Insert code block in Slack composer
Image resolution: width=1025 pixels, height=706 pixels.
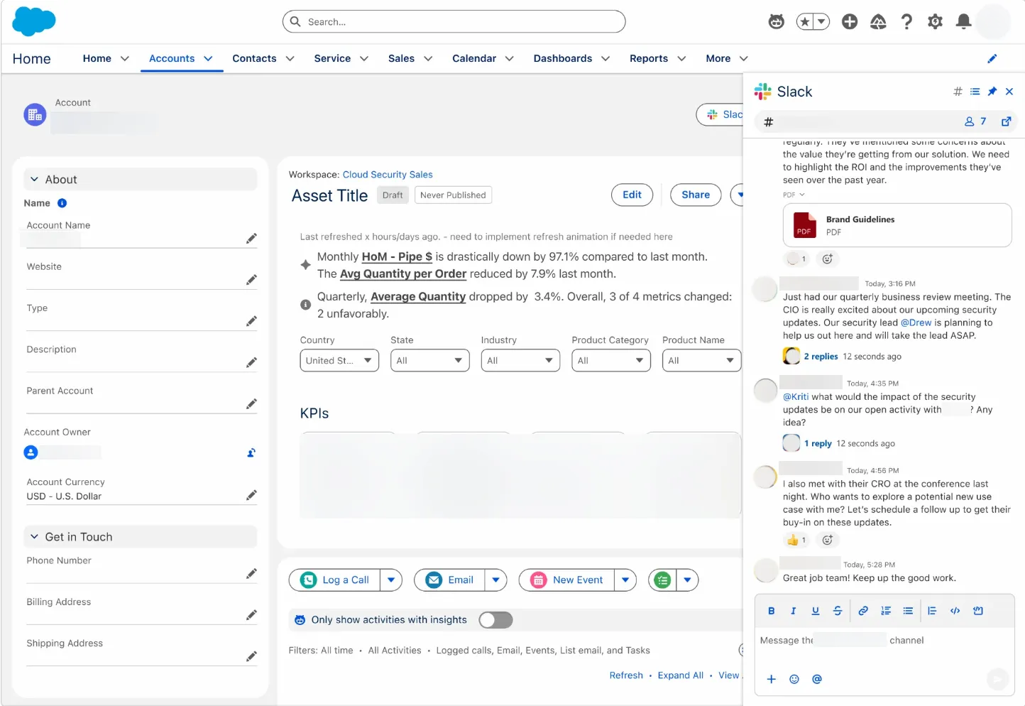coord(978,611)
